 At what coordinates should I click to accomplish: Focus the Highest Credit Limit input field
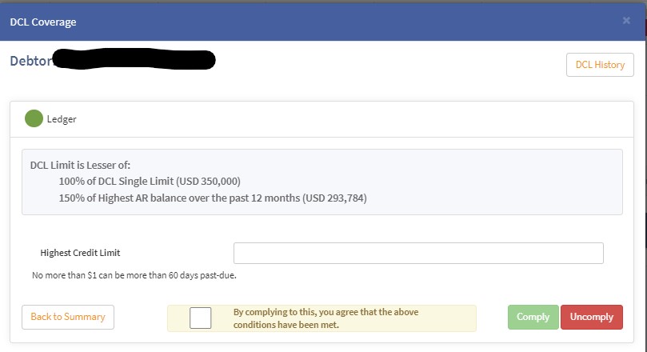[x=418, y=253]
